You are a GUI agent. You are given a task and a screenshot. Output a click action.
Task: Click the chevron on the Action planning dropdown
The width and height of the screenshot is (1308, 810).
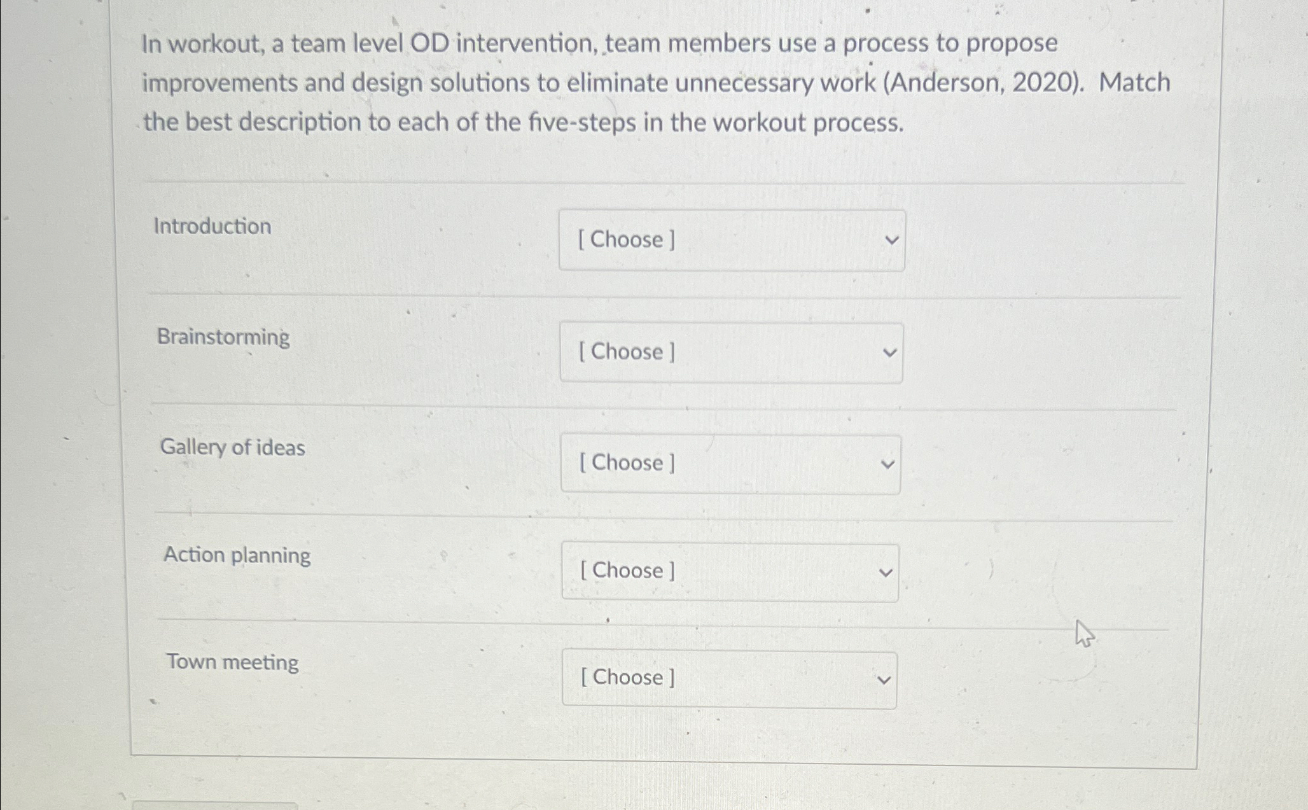point(886,571)
